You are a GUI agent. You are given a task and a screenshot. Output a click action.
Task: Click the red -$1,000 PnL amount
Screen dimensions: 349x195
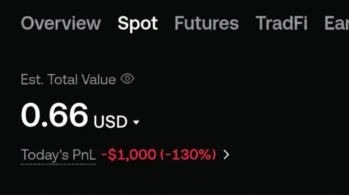(129, 155)
